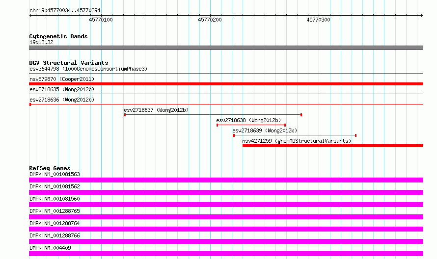
Task: Click the esv2718639 red span line
Action: pos(295,135)
